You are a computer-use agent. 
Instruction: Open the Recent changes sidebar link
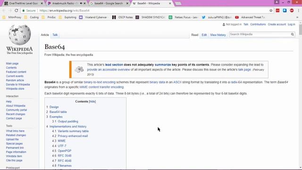[16, 114]
